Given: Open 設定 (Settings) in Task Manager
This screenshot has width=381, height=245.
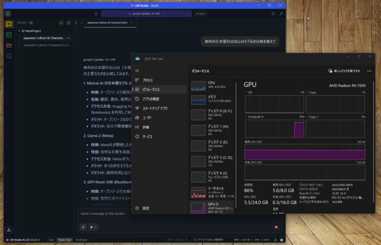Looking at the screenshot, I should pyautogui.click(x=159, y=208).
